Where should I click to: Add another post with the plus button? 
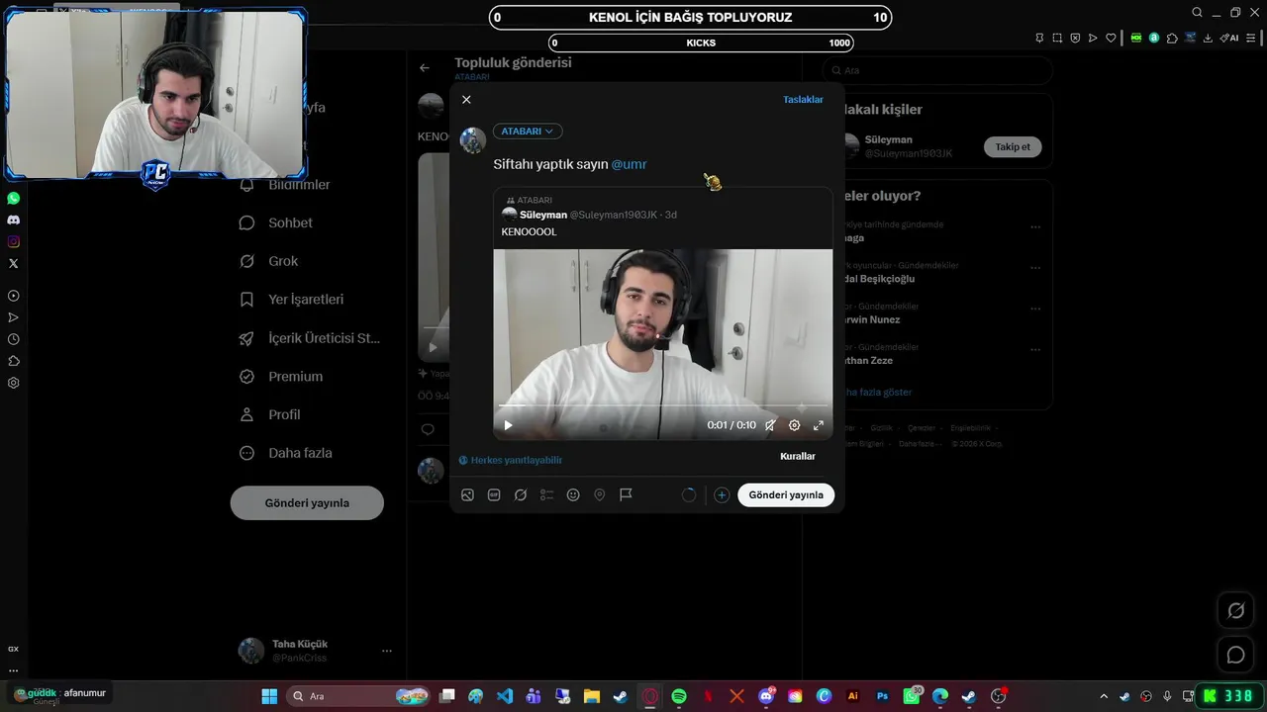(722, 495)
